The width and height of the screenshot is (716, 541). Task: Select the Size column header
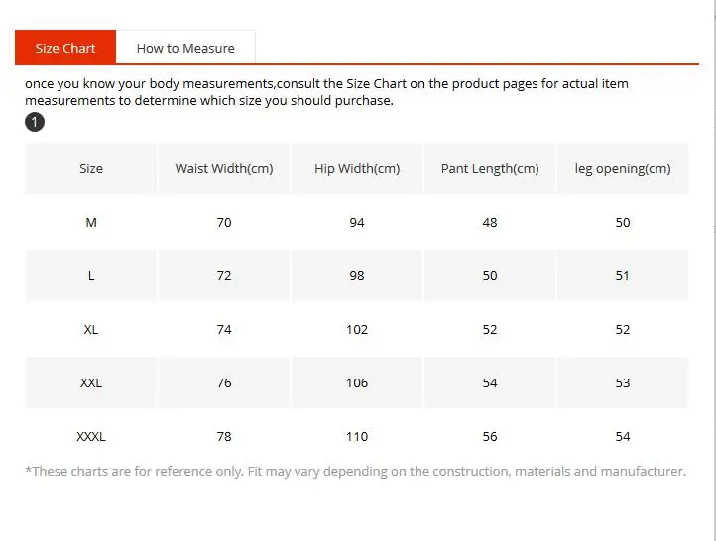click(x=91, y=168)
